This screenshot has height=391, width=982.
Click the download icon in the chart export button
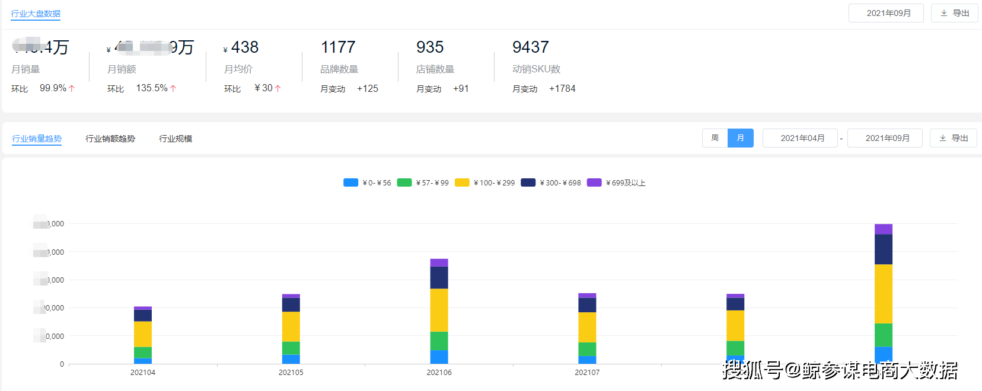pos(943,138)
